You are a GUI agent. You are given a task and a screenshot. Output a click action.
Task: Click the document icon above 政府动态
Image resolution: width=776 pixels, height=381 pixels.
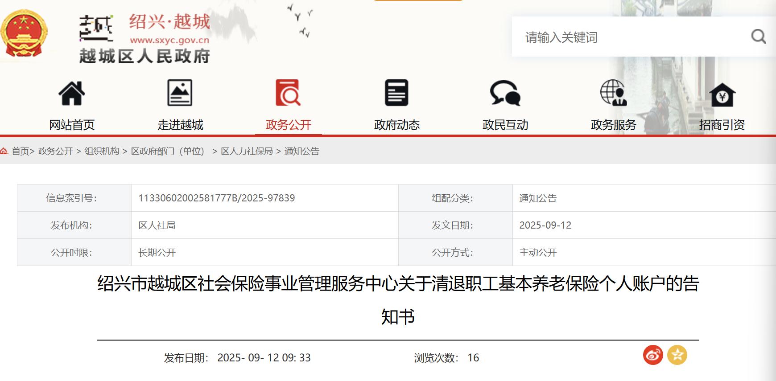[x=396, y=93]
